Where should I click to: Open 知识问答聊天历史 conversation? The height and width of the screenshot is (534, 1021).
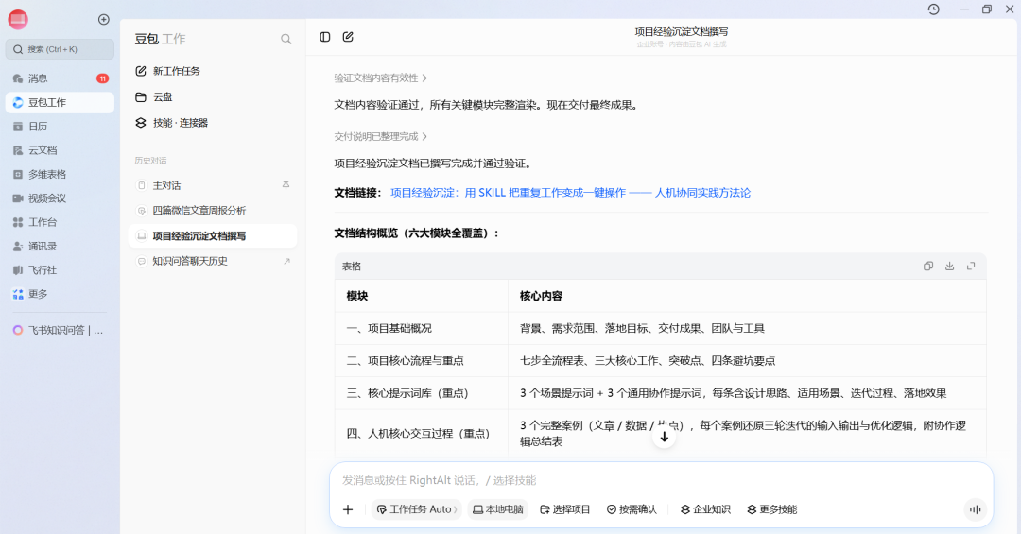coord(213,261)
